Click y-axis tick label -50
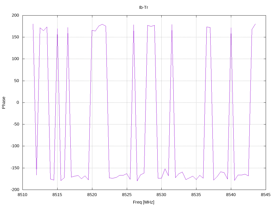Image resolution: width=274 pixels, height=206 pixels. pyautogui.click(x=16, y=124)
